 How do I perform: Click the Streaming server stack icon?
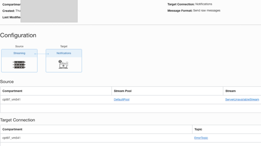tap(19, 65)
